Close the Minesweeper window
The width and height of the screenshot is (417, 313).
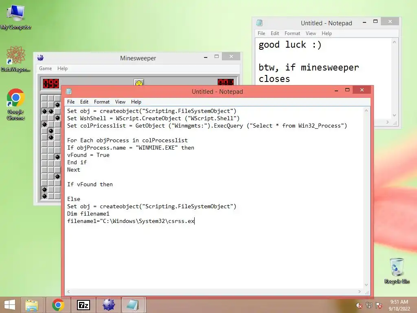pyautogui.click(x=231, y=56)
